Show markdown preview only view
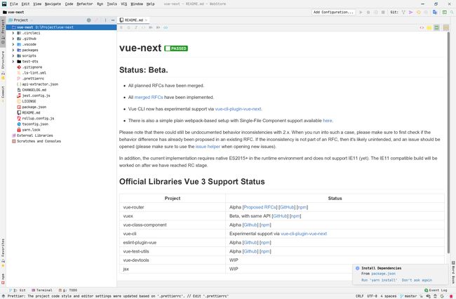 [436, 27]
